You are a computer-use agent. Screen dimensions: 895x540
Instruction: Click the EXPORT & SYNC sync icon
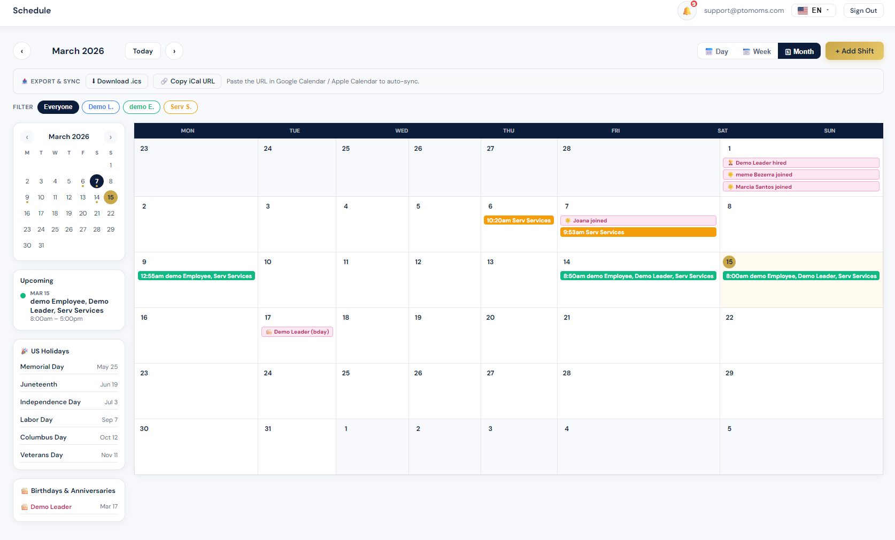point(25,81)
